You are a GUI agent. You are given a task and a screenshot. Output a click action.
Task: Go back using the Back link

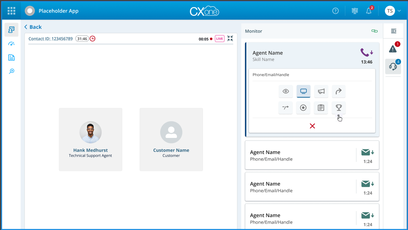pyautogui.click(x=33, y=27)
